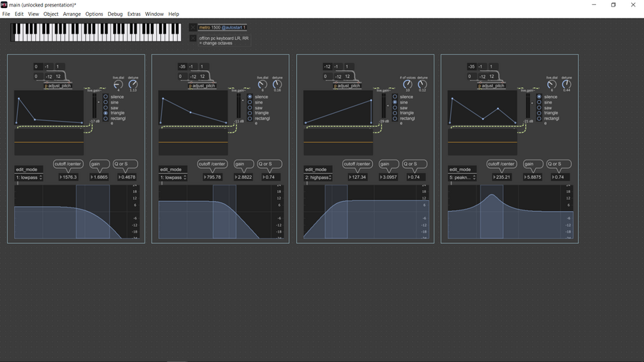Viewport: 644px width, 362px height.
Task: Click the detune dial showing 0.12
Action: [x=422, y=84]
